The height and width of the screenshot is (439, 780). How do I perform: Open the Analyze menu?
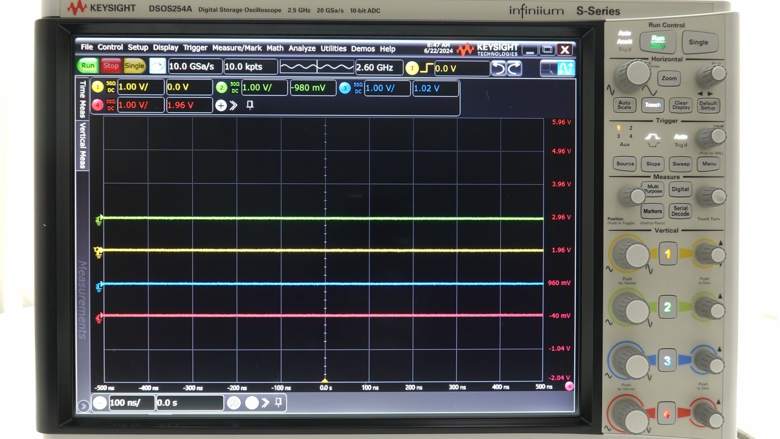[302, 48]
